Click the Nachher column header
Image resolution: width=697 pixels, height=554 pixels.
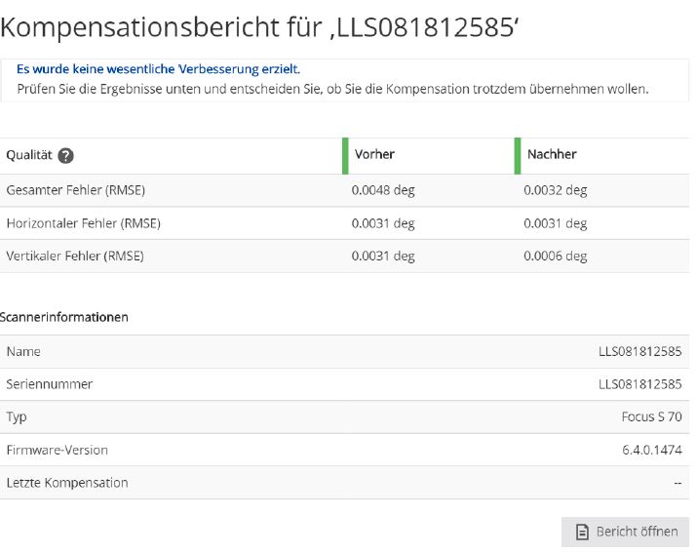pos(552,154)
